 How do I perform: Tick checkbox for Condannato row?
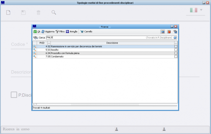(176, 56)
